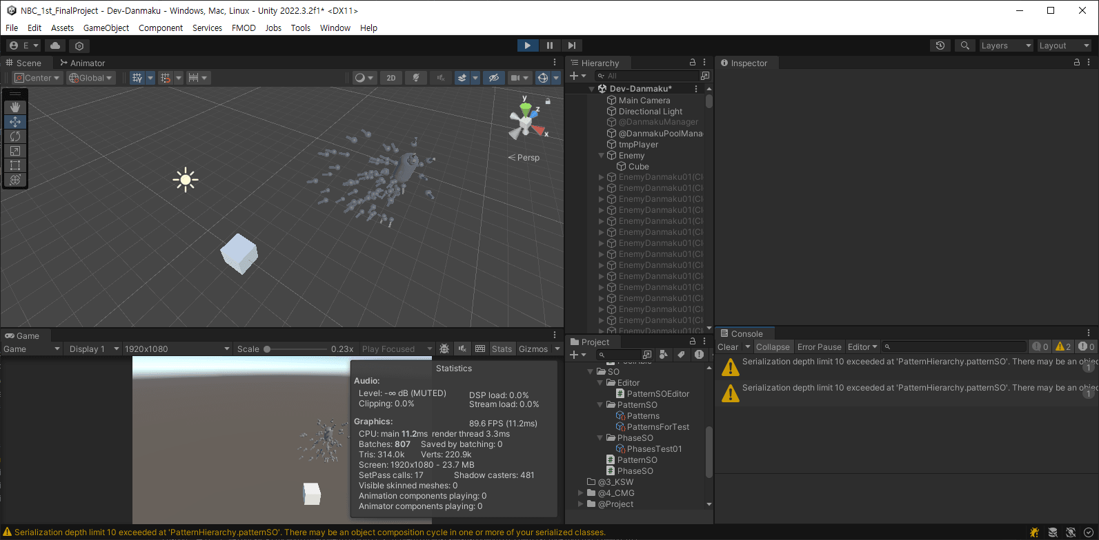Toggle 2D view mode in Scene

point(391,78)
